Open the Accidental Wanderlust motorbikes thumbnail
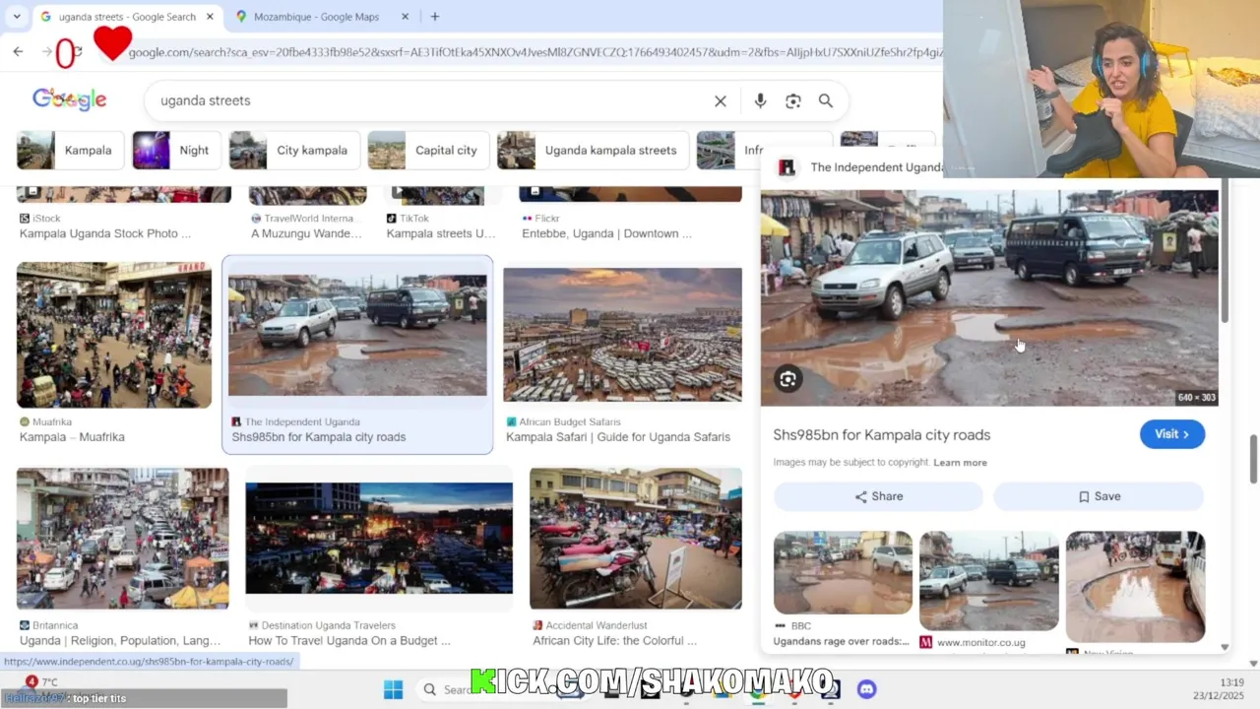Viewport: 1260px width, 709px height. [636, 539]
